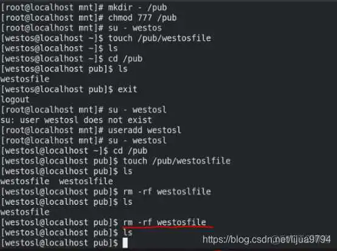Click the useradd westosl command

point(144,130)
